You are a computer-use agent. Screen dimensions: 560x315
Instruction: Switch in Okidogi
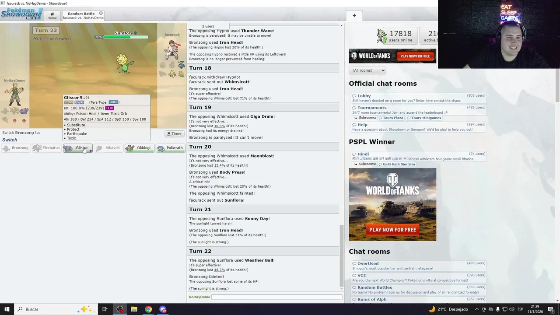tap(140, 148)
